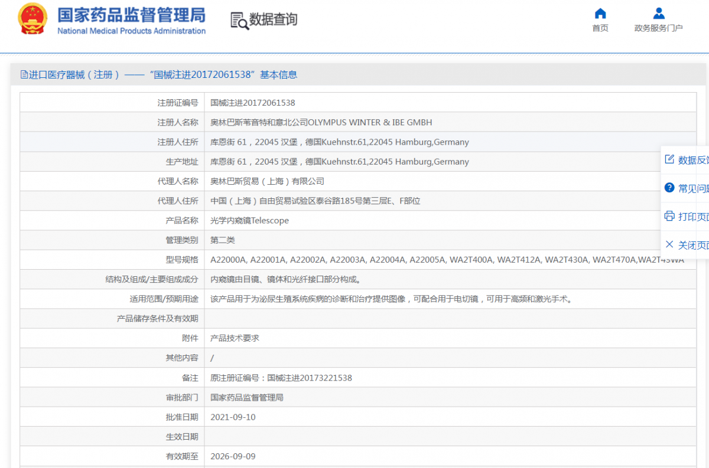Click 第二类 management category value
The image size is (709, 468).
(222, 240)
